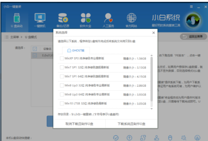Check Win7 SP1 64位 纯净绿色旗舰最新版
This screenshot has height=141, width=208.
tap(62, 76)
